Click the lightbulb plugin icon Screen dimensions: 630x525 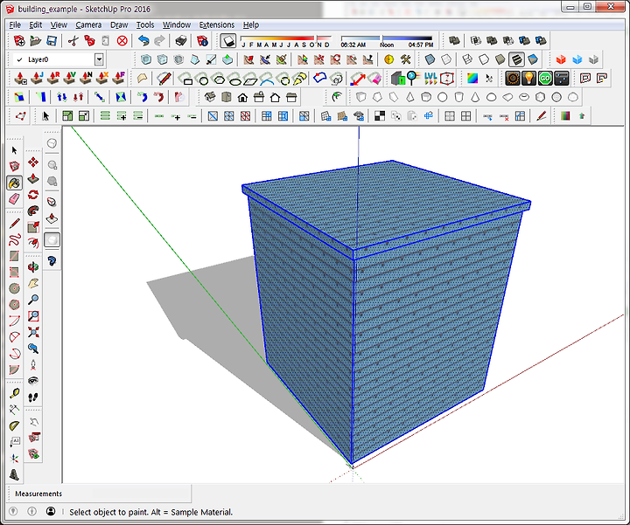click(528, 79)
